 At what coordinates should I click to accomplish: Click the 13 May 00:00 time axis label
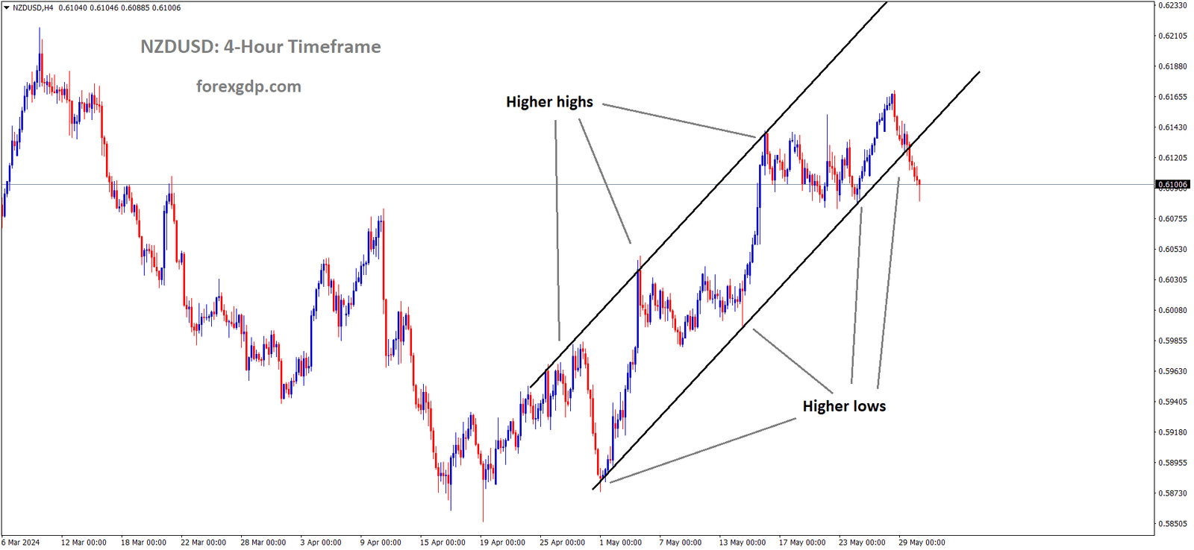tap(743, 542)
